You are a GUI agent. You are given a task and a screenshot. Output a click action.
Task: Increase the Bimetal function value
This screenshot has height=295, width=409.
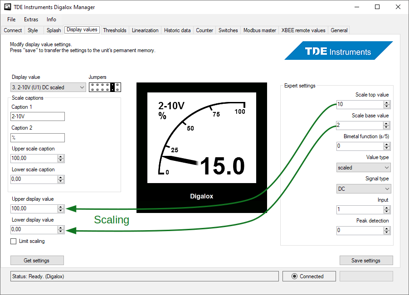(387, 145)
